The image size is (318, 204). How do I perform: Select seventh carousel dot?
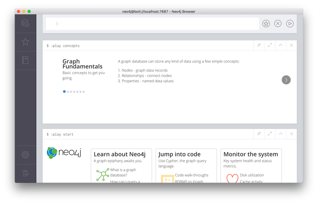(x=84, y=92)
